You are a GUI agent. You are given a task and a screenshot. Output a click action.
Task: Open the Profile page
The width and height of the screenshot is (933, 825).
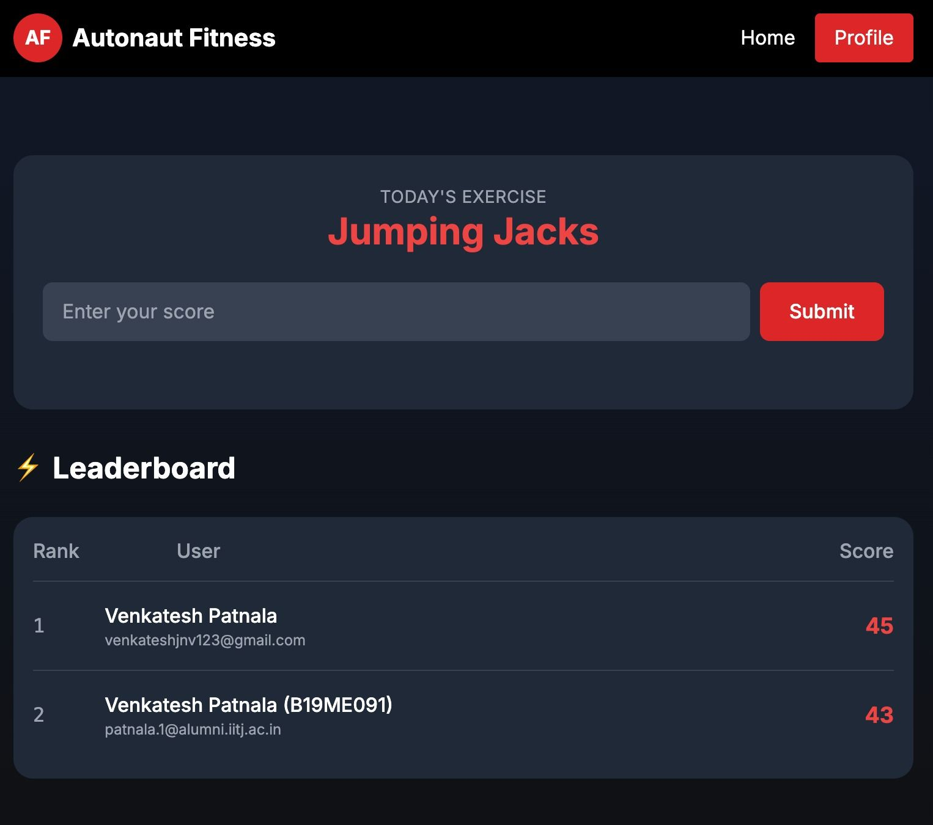pyautogui.click(x=863, y=37)
